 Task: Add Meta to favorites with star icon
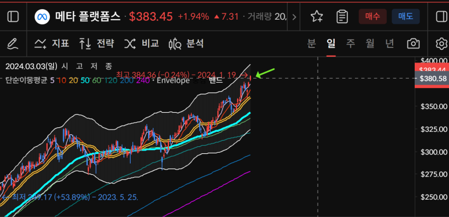(317, 17)
